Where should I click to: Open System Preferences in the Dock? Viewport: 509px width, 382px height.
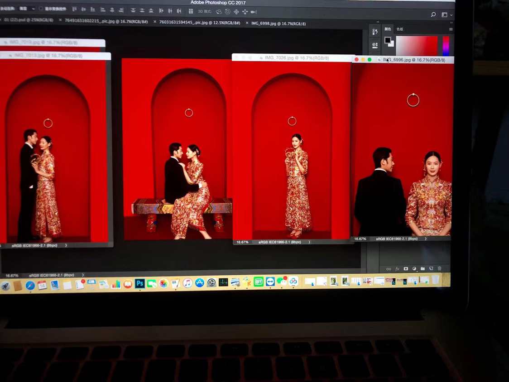[211, 283]
